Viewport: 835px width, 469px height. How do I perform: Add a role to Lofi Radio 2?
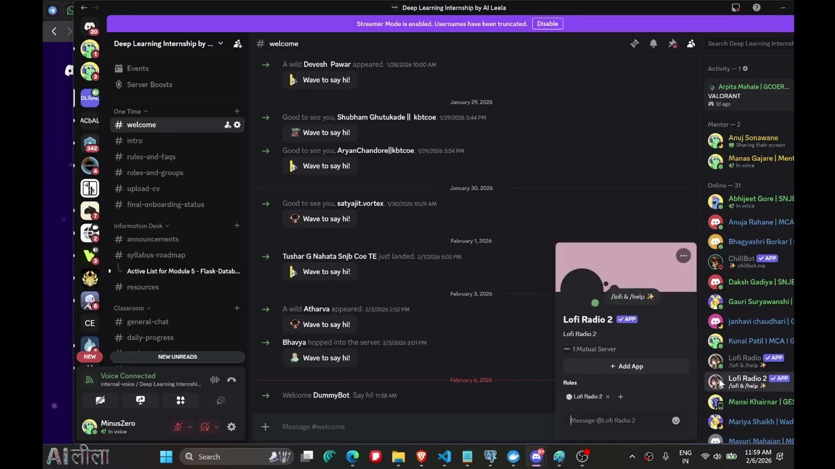click(x=620, y=397)
